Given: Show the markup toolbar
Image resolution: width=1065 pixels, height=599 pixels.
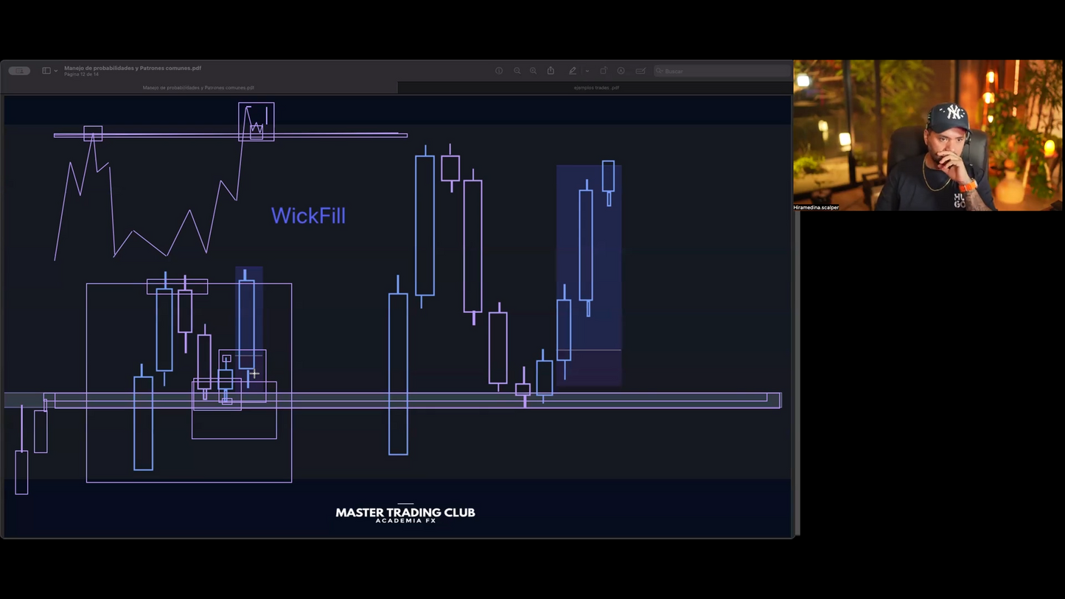Looking at the screenshot, I should (621, 71).
